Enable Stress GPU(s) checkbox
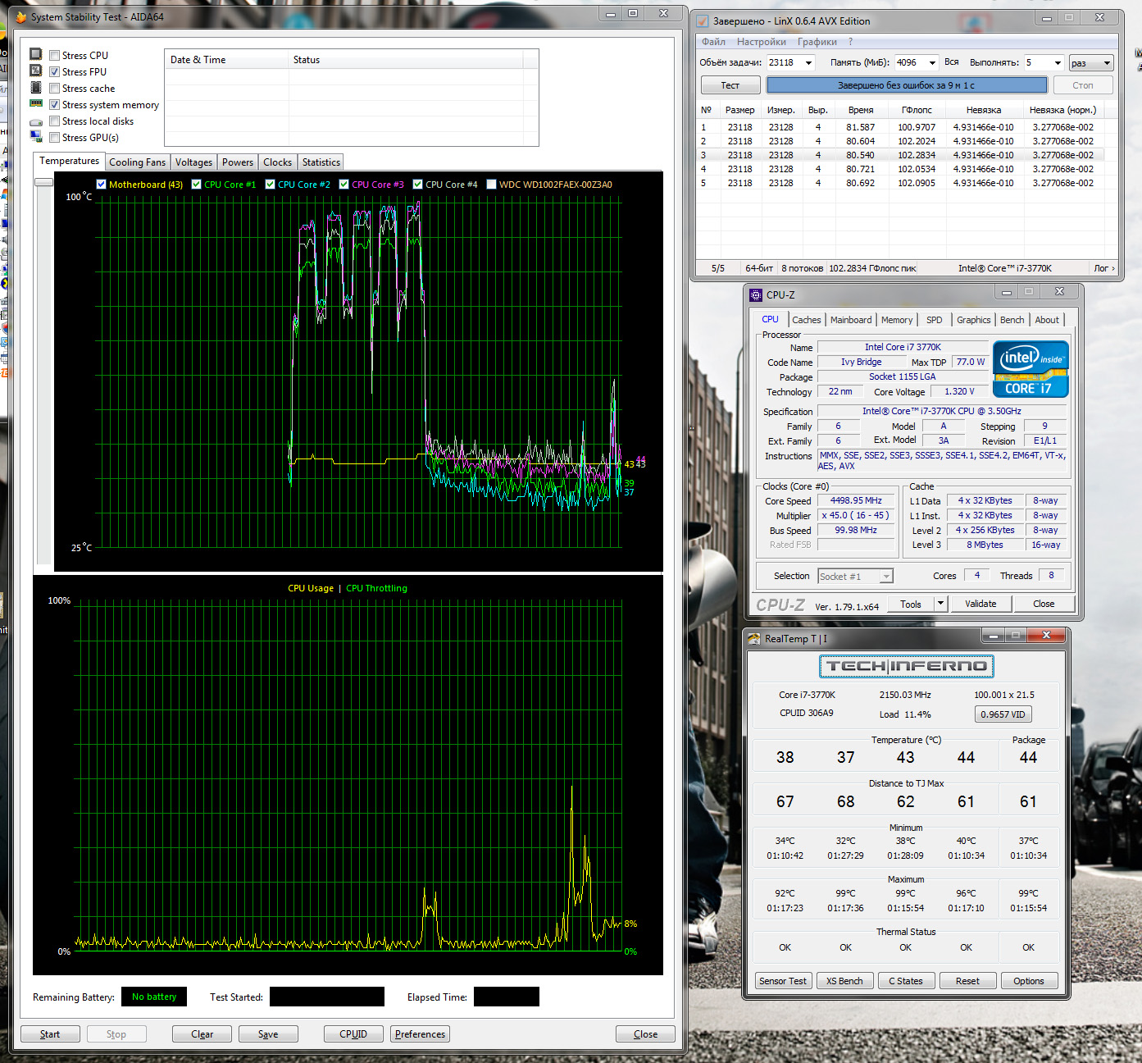Viewport: 1142px width, 1063px height. click(54, 137)
